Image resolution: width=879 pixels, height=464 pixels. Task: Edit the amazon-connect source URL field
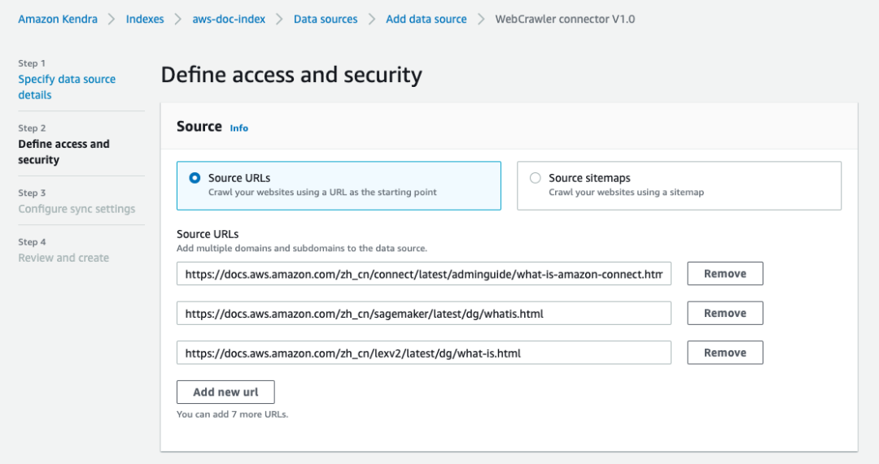coord(424,274)
